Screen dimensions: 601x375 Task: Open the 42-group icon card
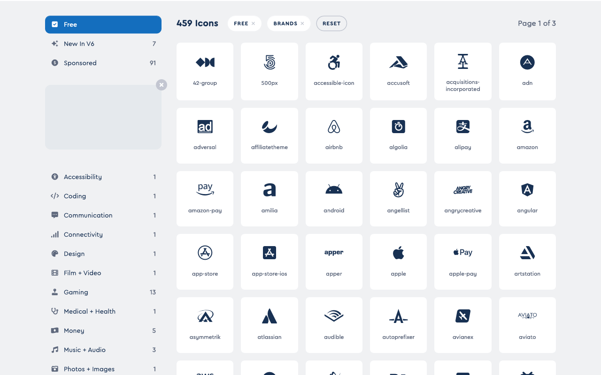tap(205, 71)
